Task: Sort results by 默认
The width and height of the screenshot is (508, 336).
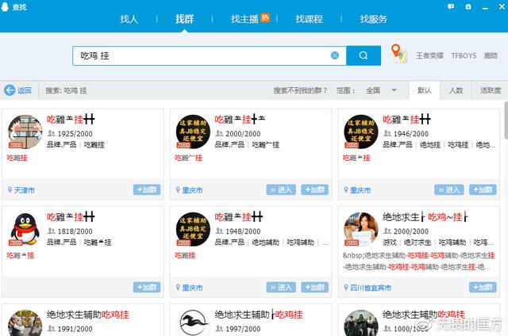Action: 425,90
